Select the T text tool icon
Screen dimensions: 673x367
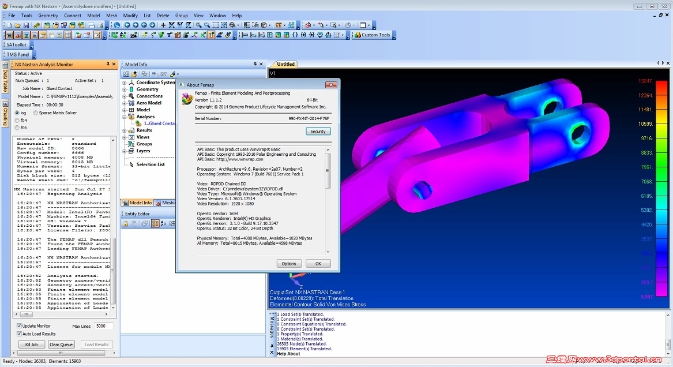(x=170, y=35)
